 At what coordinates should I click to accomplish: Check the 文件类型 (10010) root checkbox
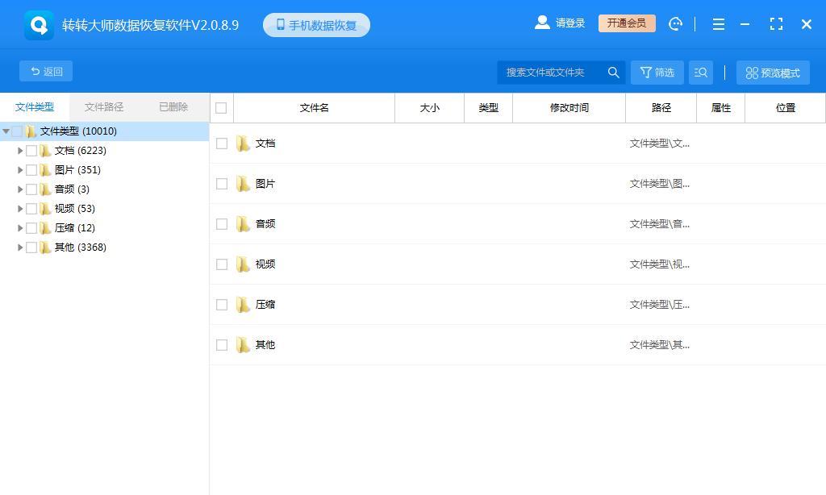pos(17,131)
